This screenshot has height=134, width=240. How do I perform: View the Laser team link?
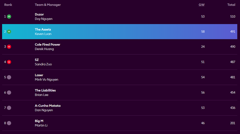pos(39,75)
